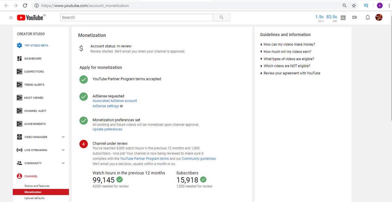Click the 83.9K 48h views stat
The height and width of the screenshot is (202, 392).
pyautogui.click(x=332, y=18)
